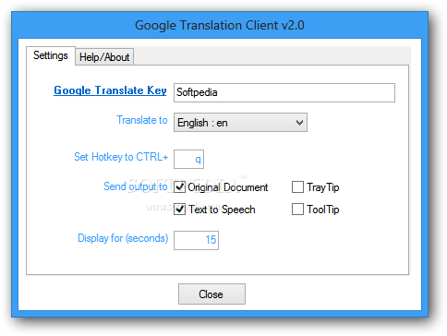Image resolution: width=447 pixels, height=336 pixels.
Task: Click the 'Set Hotkey to CTRL+' label
Action: point(121,157)
